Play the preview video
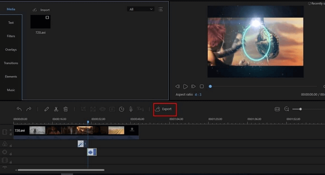Image resolution: width=325 pixels, height=175 pixels. pos(185,87)
